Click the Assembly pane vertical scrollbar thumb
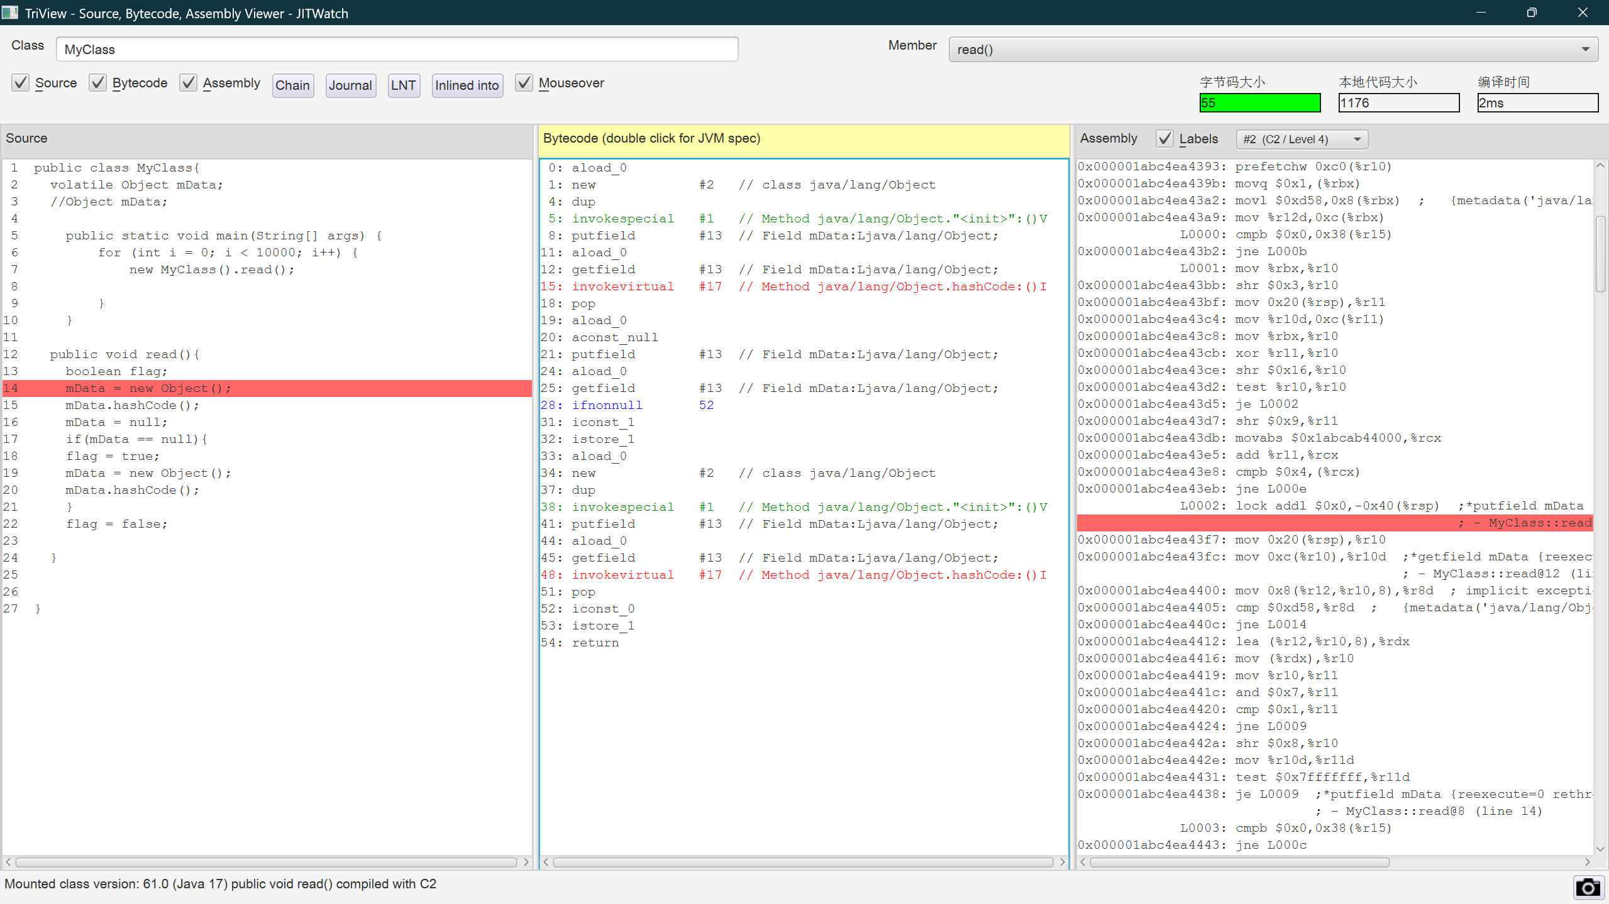The image size is (1609, 904). click(1600, 254)
